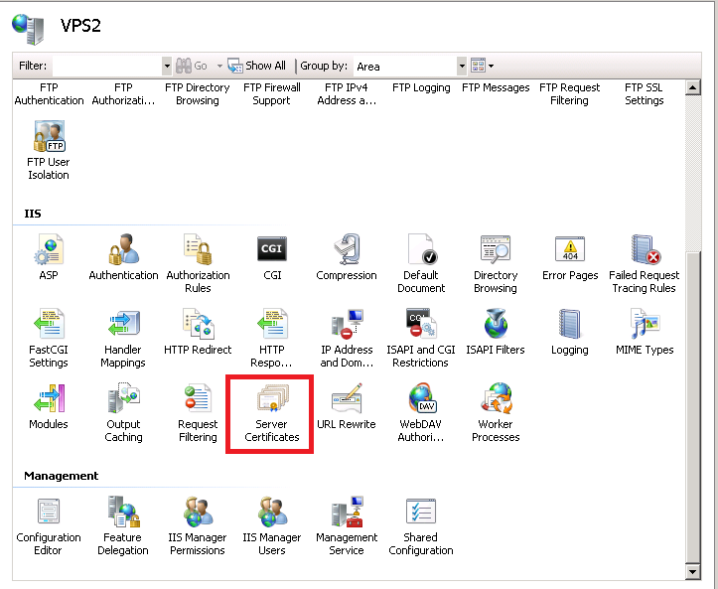Open the Compression feature
The height and width of the screenshot is (589, 718).
click(x=347, y=256)
